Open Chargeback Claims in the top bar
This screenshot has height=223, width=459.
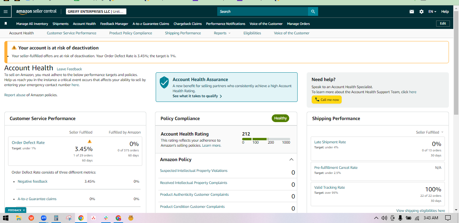(188, 24)
